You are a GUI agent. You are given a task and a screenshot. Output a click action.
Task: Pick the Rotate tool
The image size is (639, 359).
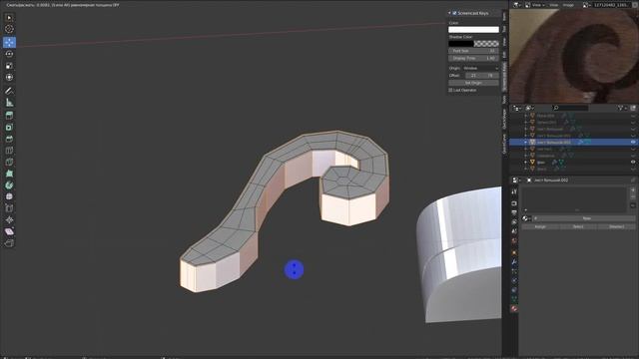tap(9, 54)
